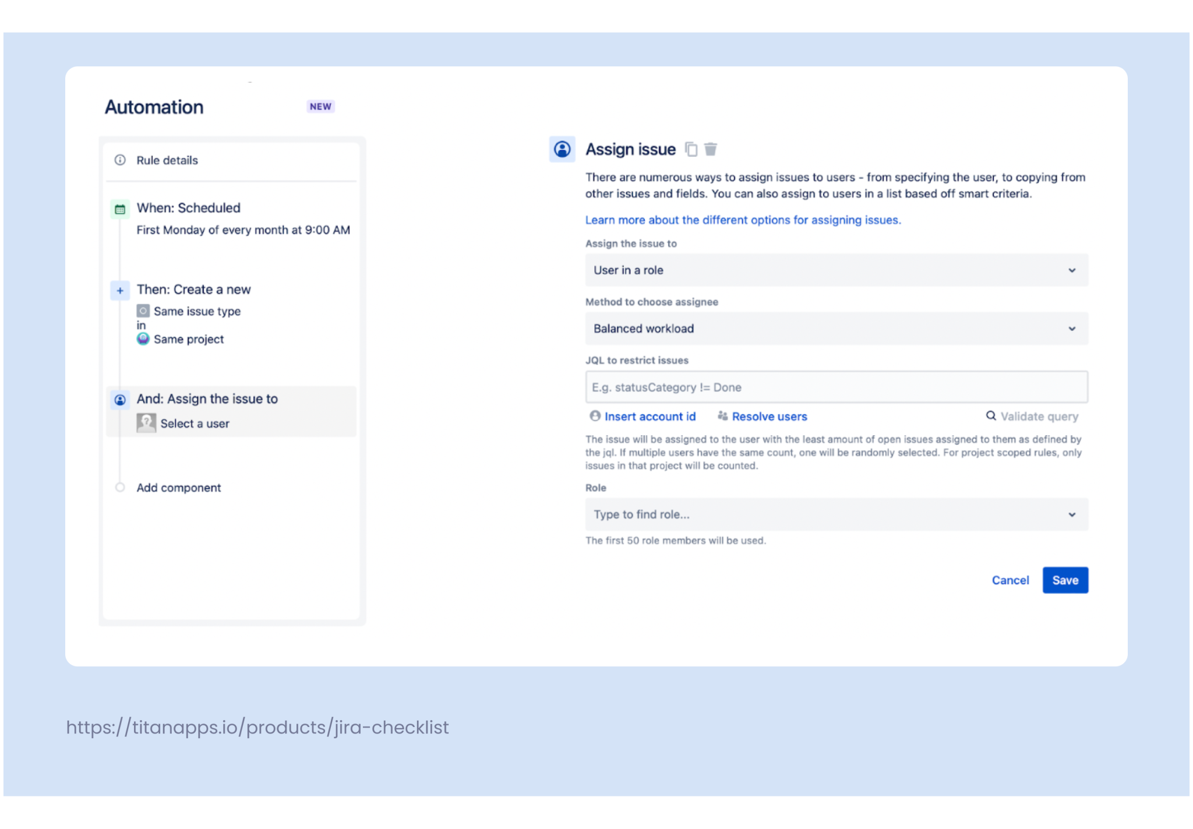Click the person icon next to Insert account id
This screenshot has height=829, width=1193.
[594, 416]
